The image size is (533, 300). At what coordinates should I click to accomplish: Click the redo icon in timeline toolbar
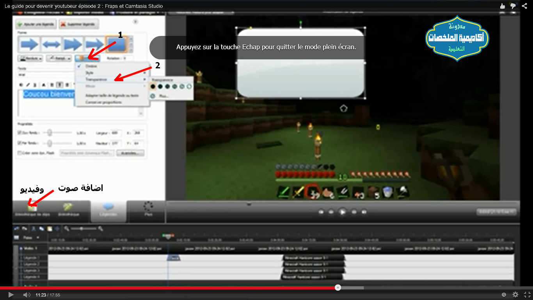point(24,229)
